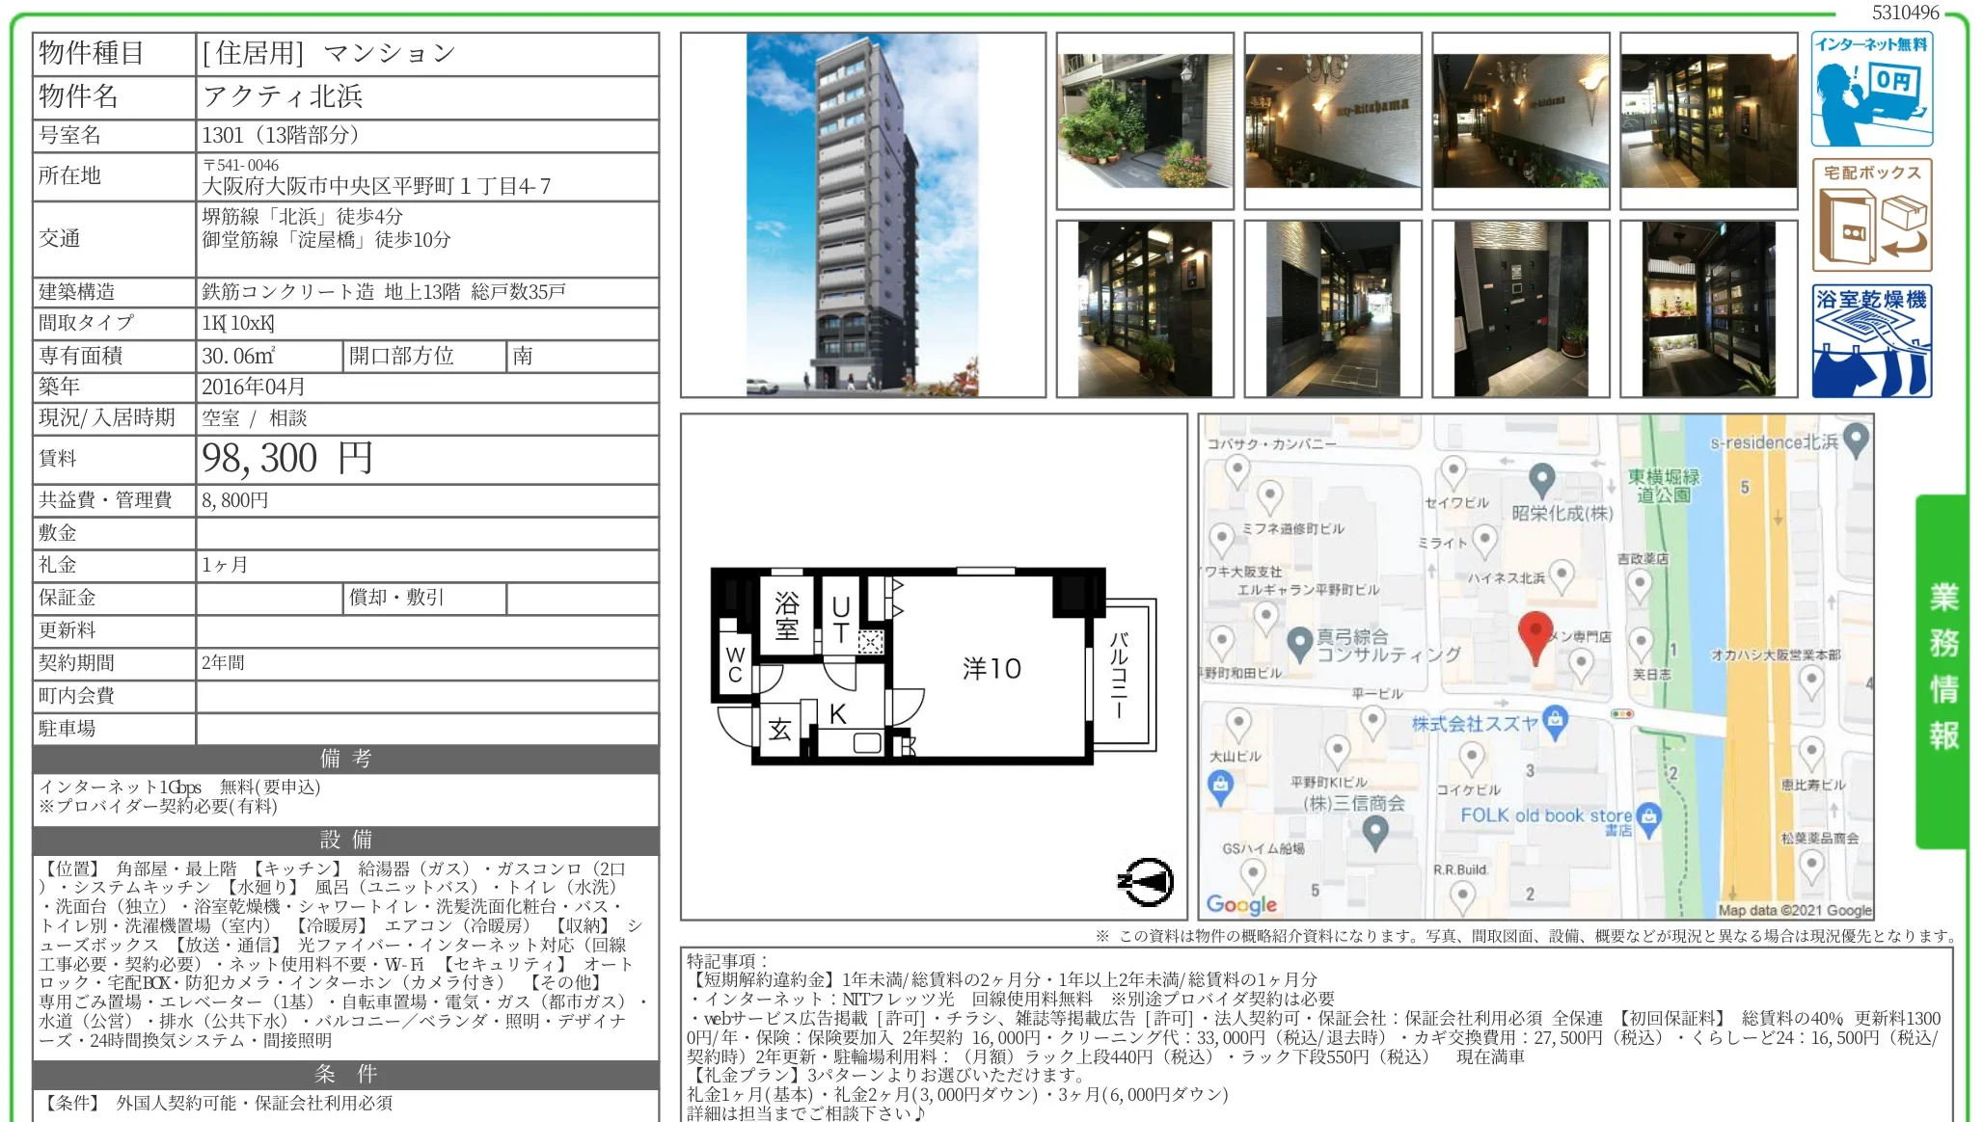Click the 設備 section header

pyautogui.click(x=345, y=840)
